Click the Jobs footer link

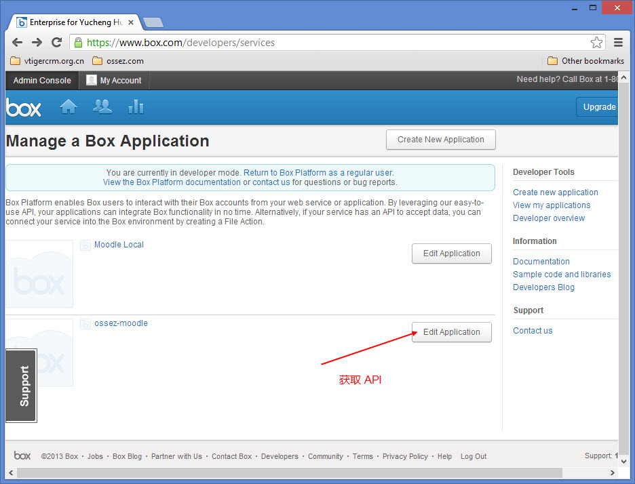click(x=95, y=456)
